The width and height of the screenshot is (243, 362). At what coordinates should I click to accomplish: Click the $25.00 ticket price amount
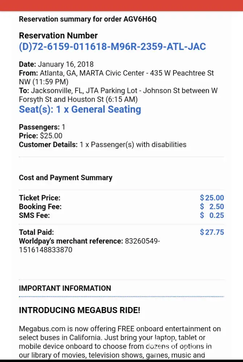click(x=212, y=198)
